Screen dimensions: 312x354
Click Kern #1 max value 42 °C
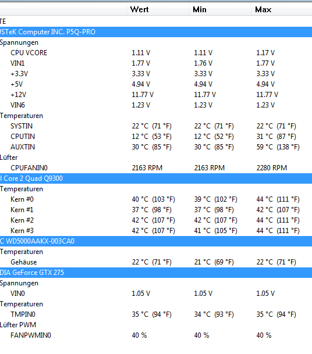[x=278, y=210]
